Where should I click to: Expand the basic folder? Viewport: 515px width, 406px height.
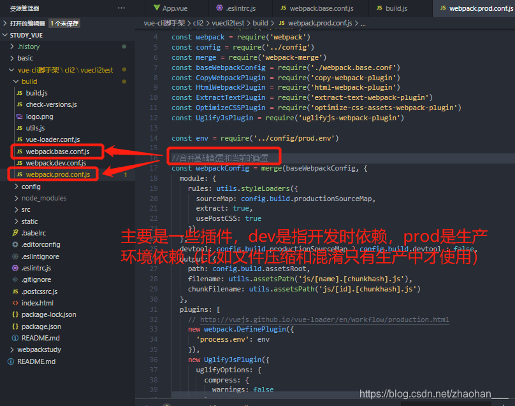click(x=12, y=58)
